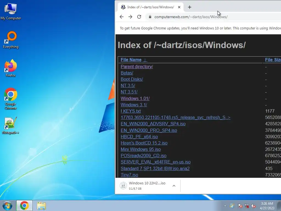Download EN_WIN2000_PRO_SP4.iso
Image resolution: width=281 pixels, height=211 pixels.
pyautogui.click(x=149, y=130)
